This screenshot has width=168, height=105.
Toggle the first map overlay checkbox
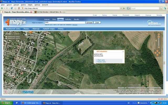pyautogui.click(x=6, y=37)
